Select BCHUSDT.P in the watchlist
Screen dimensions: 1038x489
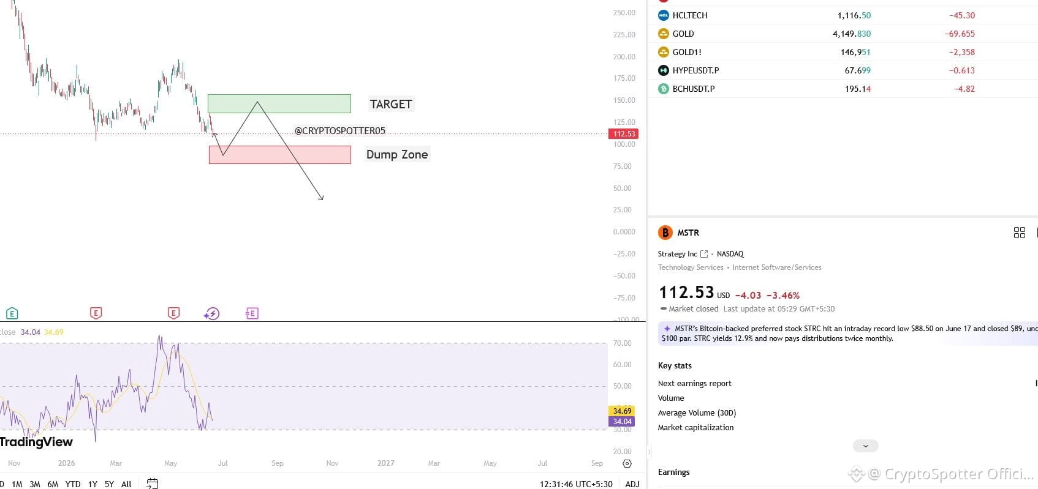pos(694,89)
